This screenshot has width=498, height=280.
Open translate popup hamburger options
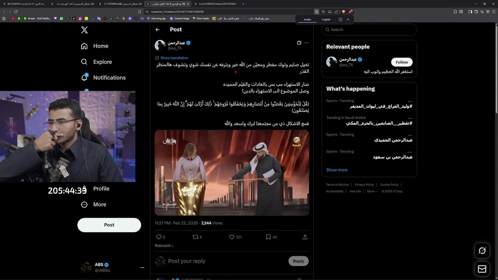[x=340, y=19]
